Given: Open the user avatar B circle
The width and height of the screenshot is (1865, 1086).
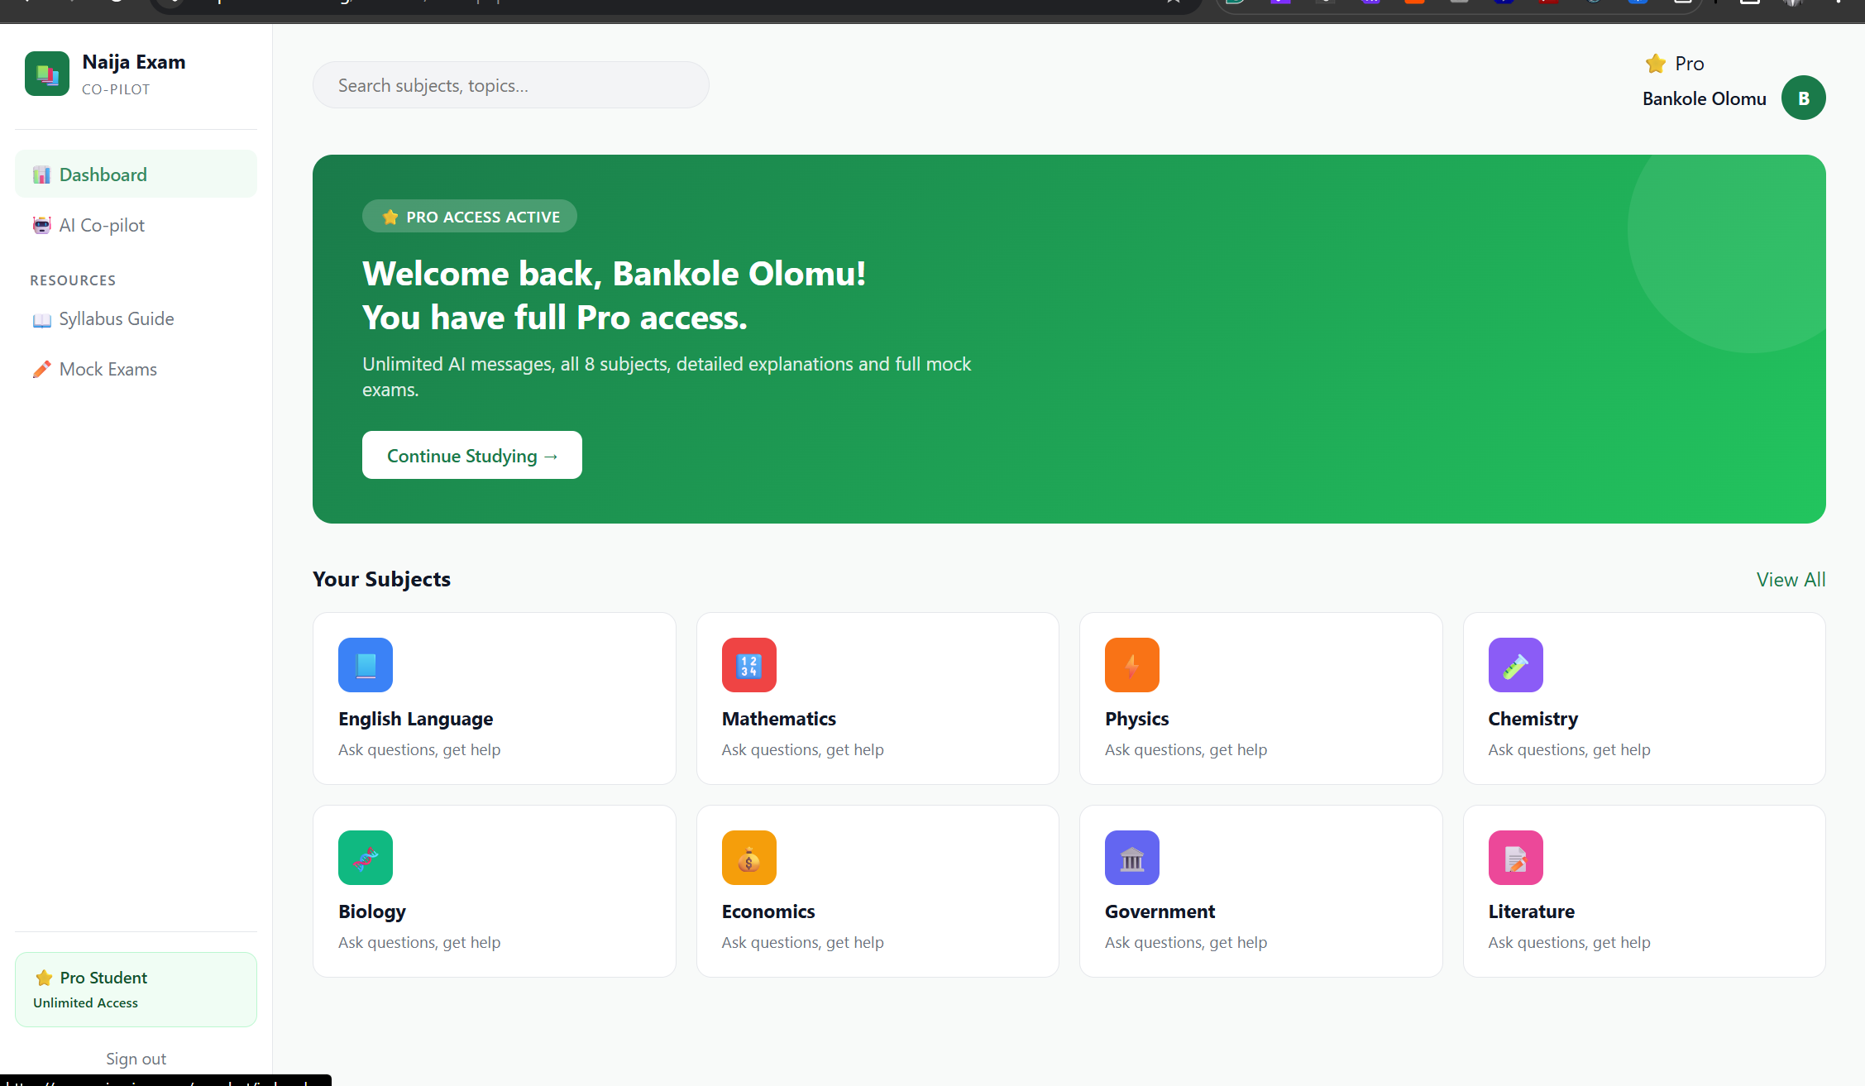Looking at the screenshot, I should [x=1803, y=98].
